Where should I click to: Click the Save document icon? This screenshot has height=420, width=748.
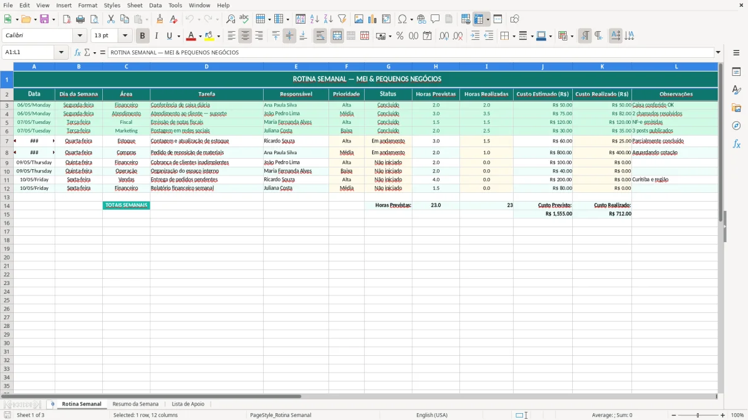pos(44,19)
